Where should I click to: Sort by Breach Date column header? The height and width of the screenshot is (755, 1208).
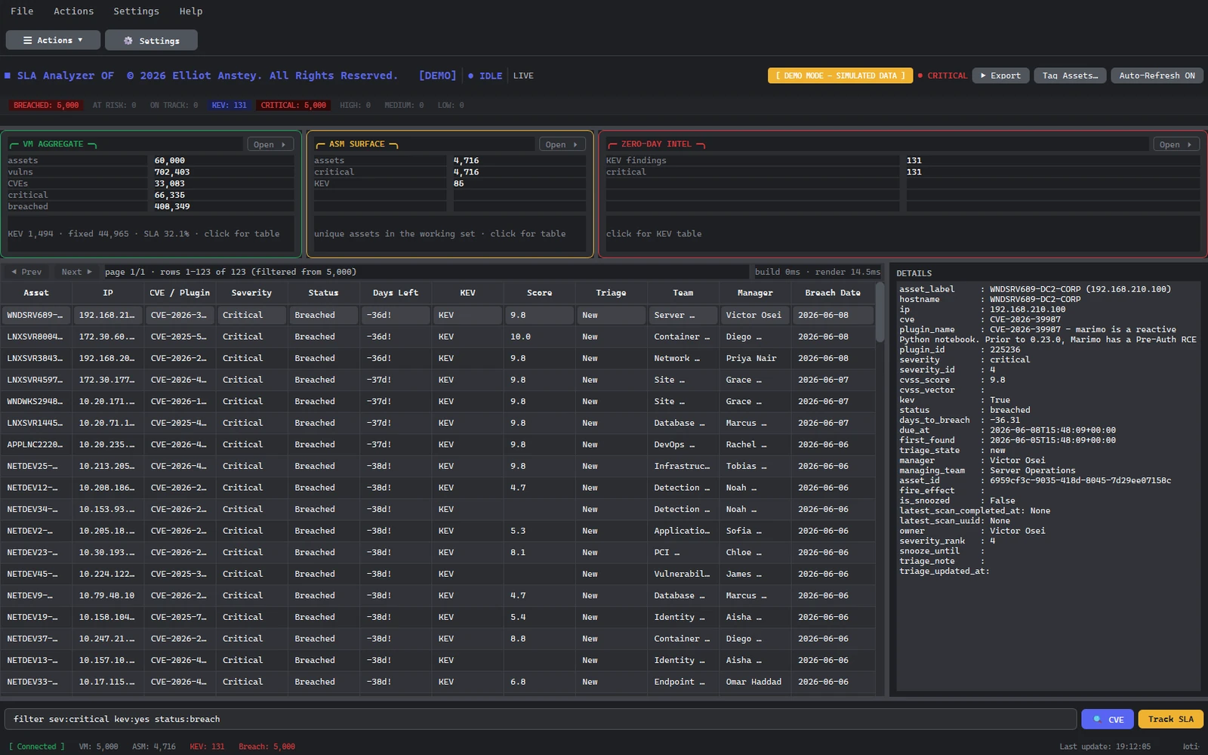tap(833, 293)
